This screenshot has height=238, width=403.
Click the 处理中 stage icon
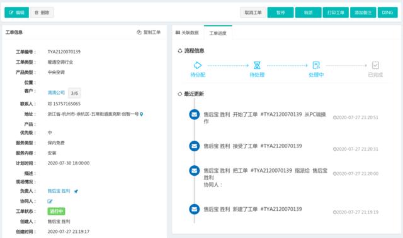316,65
